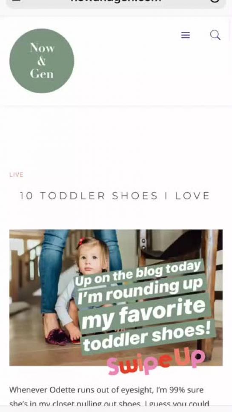This screenshot has height=412, width=232.
Task: Tap the Now & Gen circular logo
Action: click(x=42, y=61)
